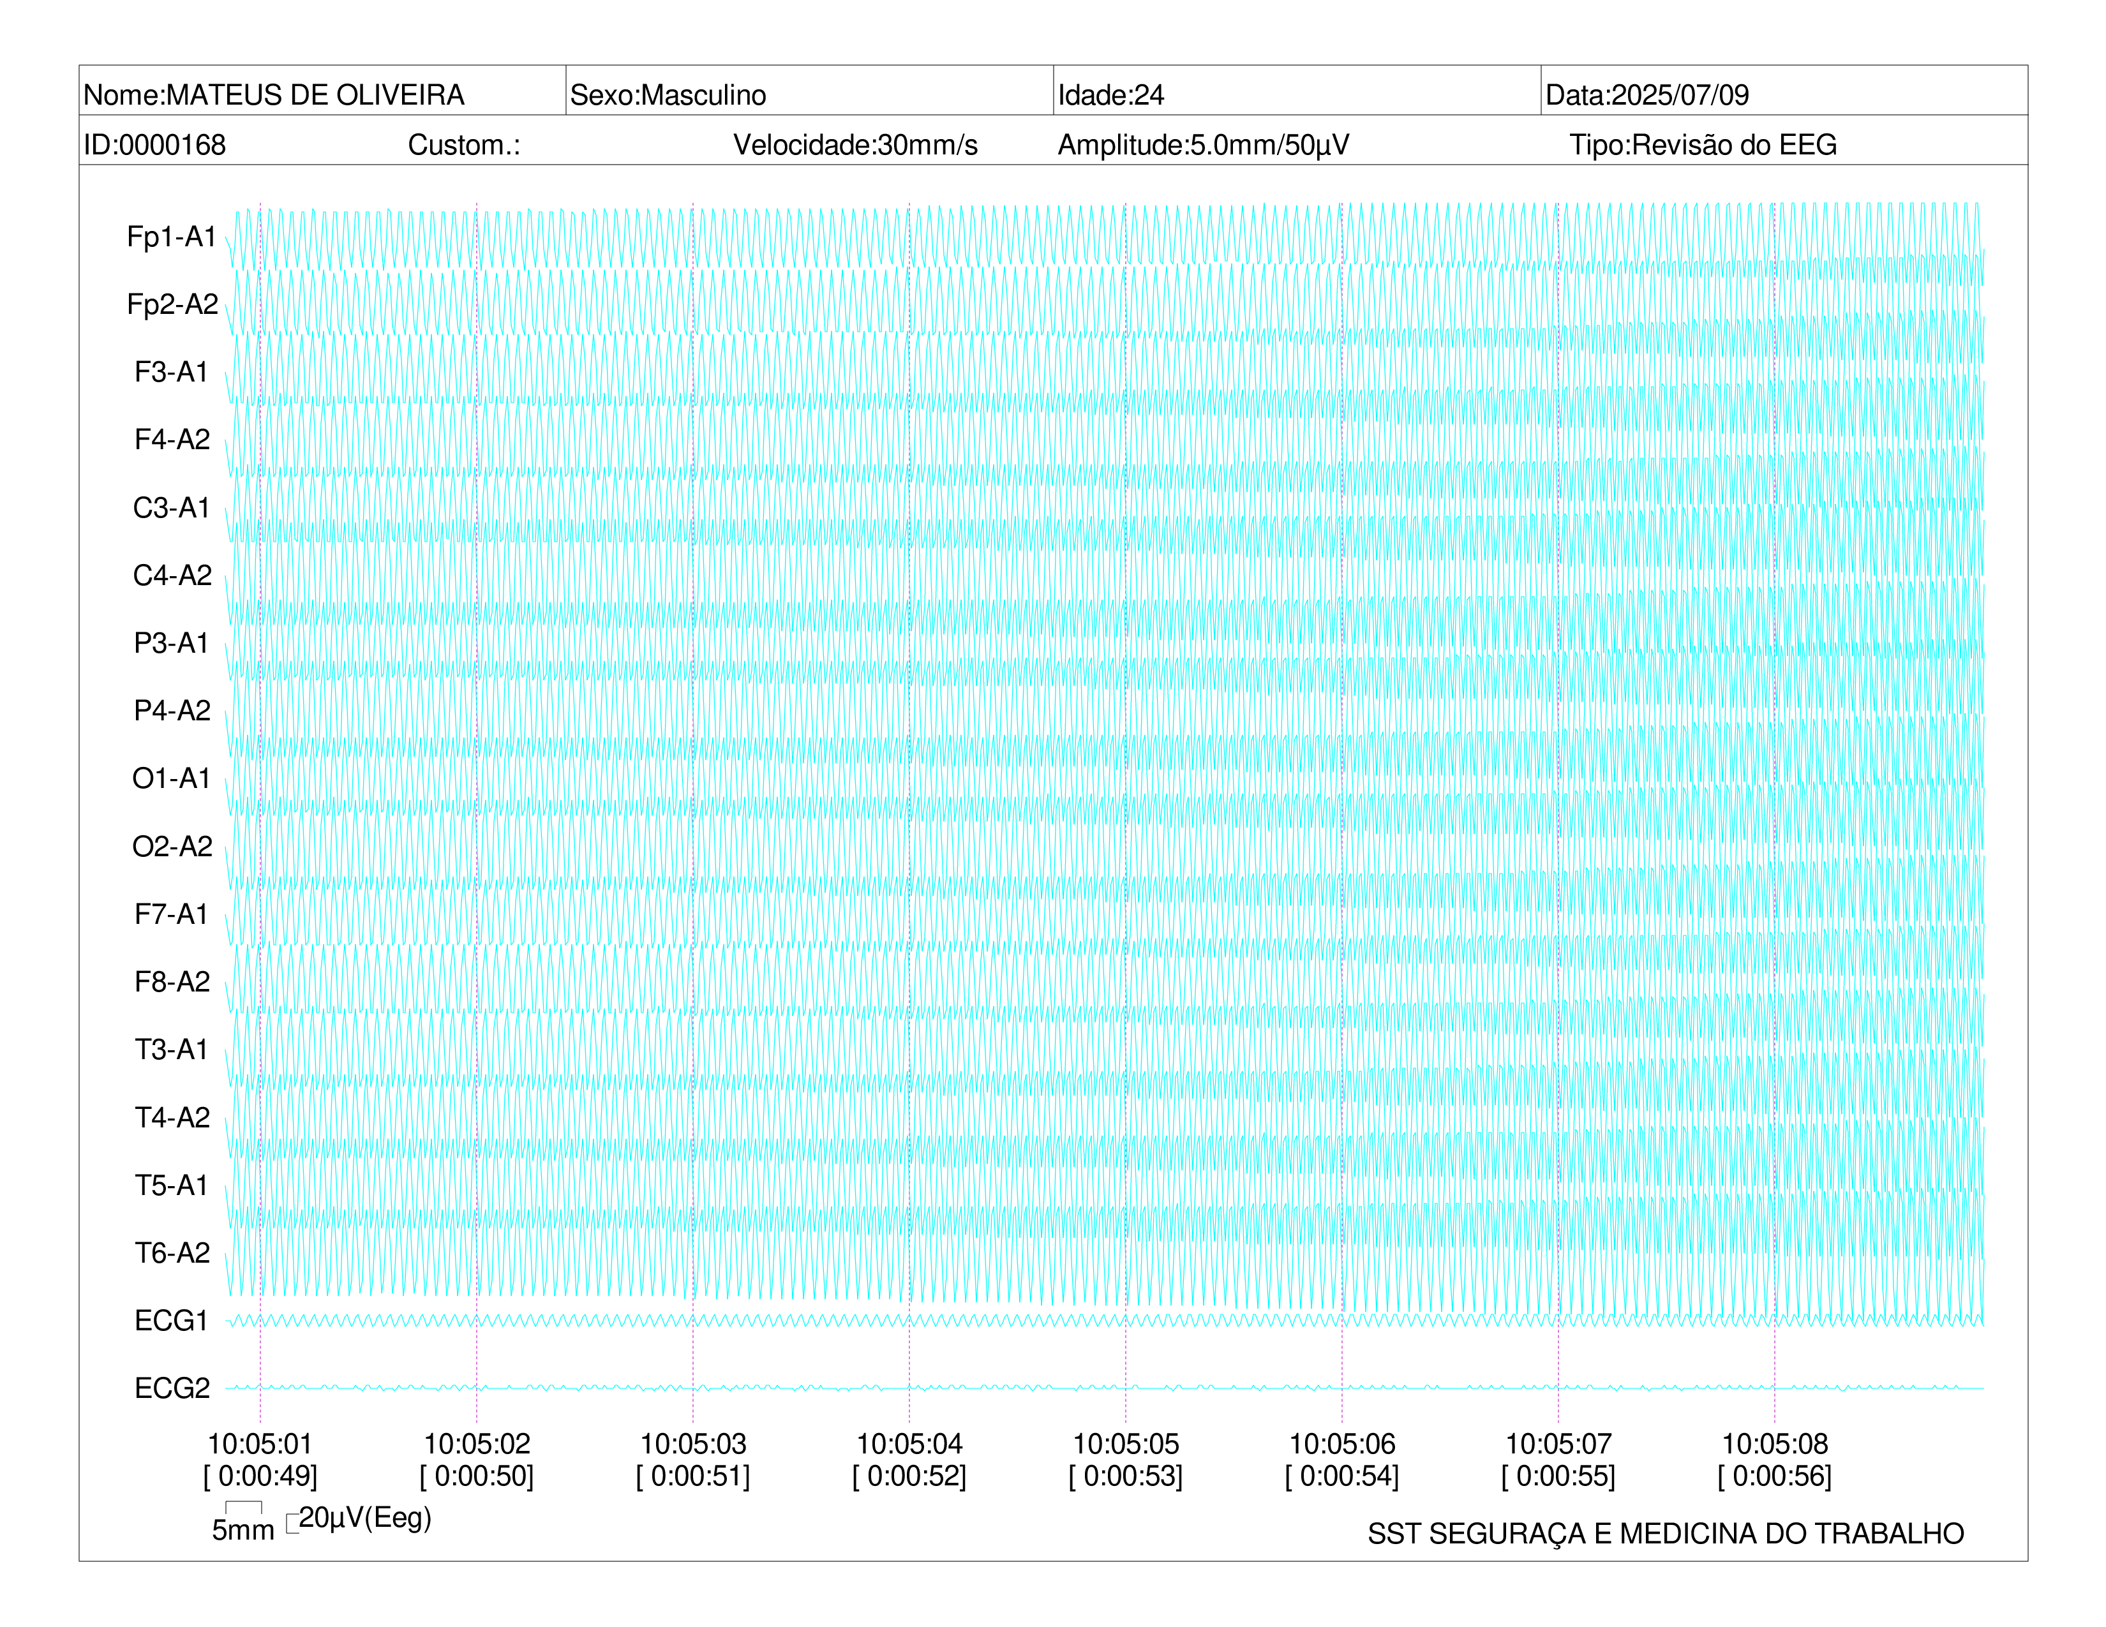Select the elapsed time [0:00:50]
Viewport: 2106px width, 1627px height.
(476, 1476)
